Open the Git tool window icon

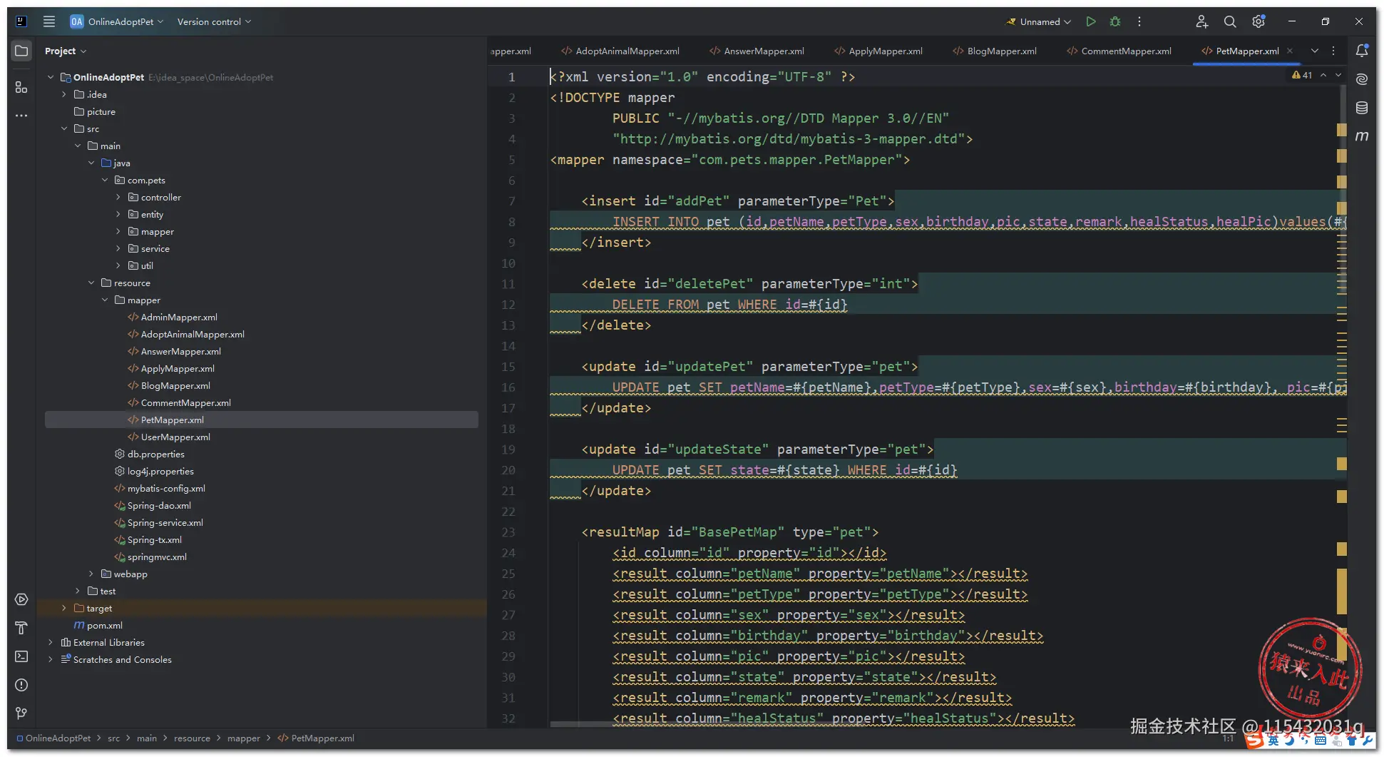point(21,713)
